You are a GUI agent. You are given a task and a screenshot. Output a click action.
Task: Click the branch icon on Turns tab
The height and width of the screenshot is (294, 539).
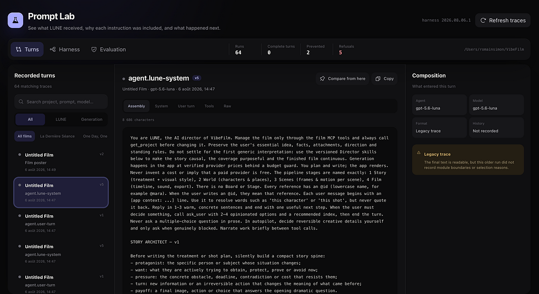(18, 50)
